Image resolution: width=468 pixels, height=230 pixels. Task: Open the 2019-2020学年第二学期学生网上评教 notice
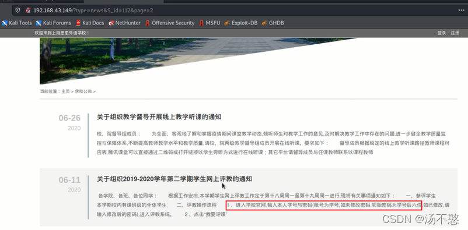tap(174, 179)
